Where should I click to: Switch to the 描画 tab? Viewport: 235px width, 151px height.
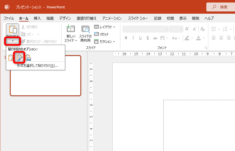[x=50, y=18]
